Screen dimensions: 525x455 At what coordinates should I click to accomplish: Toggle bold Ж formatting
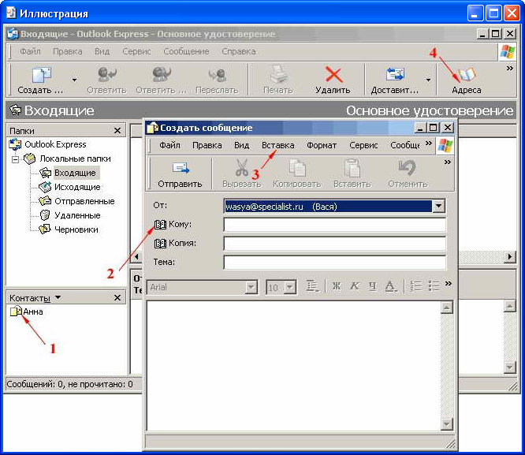[x=336, y=286]
